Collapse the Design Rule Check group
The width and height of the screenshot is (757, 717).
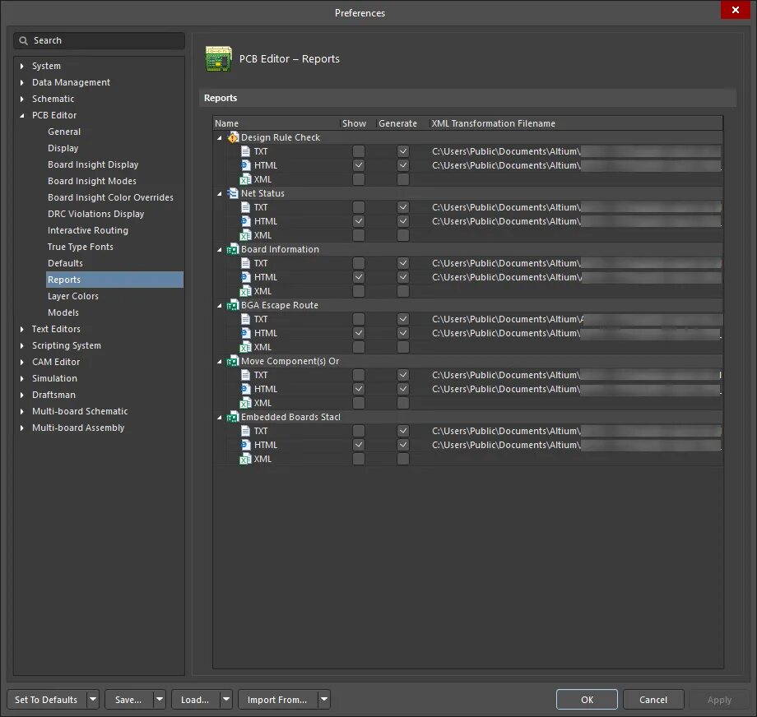click(x=220, y=138)
